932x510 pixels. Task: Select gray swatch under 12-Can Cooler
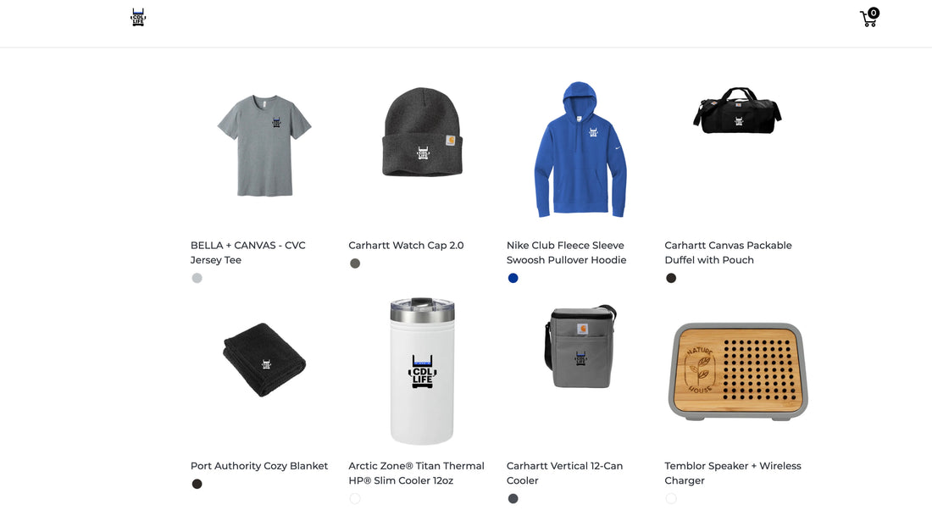click(513, 499)
